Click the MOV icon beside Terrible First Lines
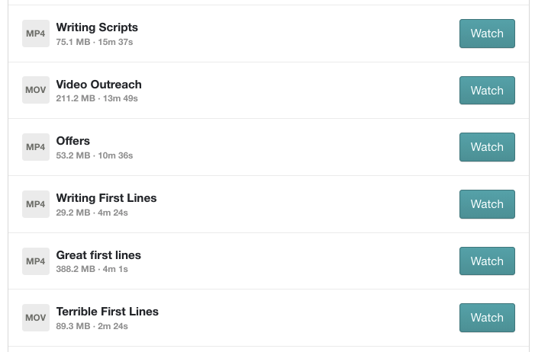Image resolution: width=535 pixels, height=352 pixels. click(36, 318)
